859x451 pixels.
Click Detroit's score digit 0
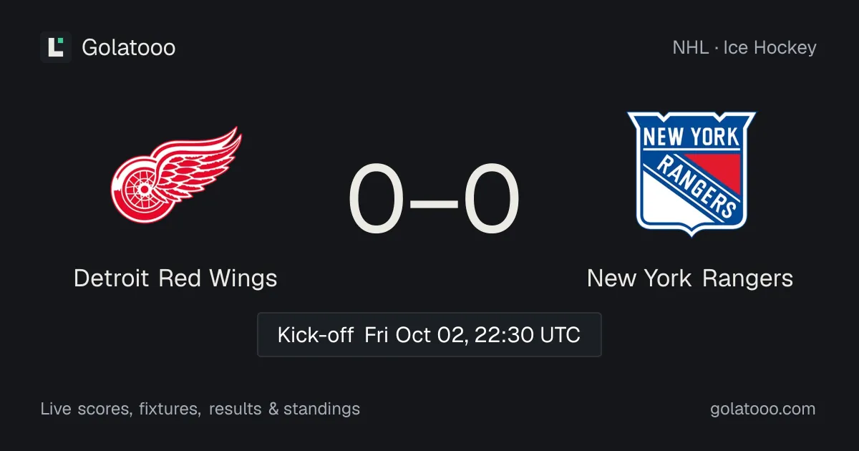tap(377, 200)
